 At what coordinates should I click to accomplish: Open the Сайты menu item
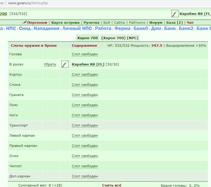pyautogui.click(x=119, y=22)
